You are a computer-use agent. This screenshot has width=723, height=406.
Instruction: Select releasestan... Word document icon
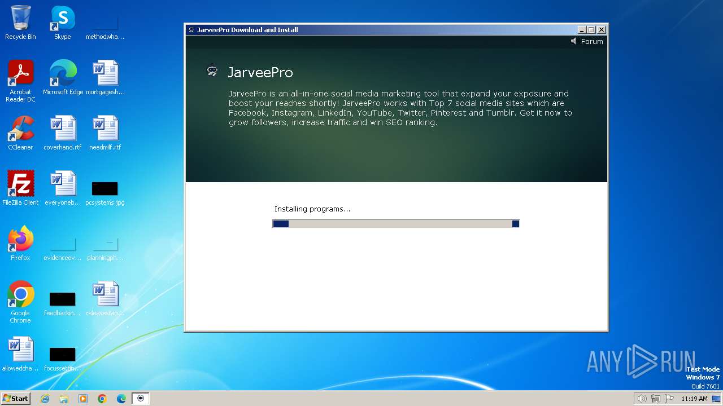[x=105, y=299]
